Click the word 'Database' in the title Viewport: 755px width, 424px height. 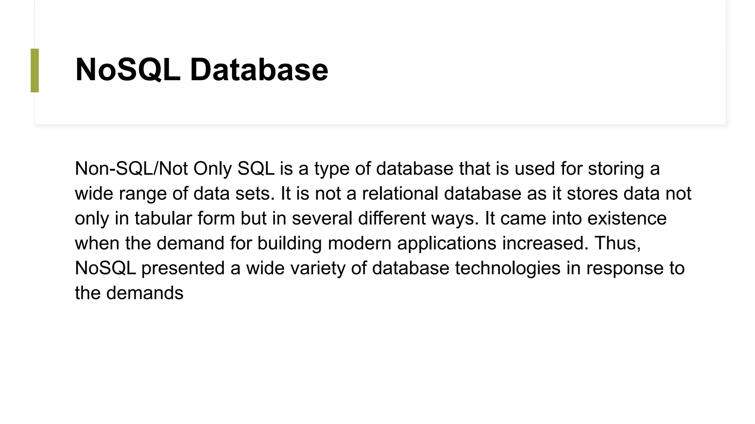[259, 70]
